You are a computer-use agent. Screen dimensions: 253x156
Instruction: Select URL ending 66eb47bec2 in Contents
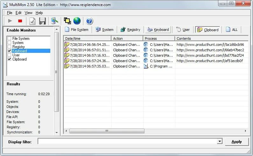[x=210, y=50]
